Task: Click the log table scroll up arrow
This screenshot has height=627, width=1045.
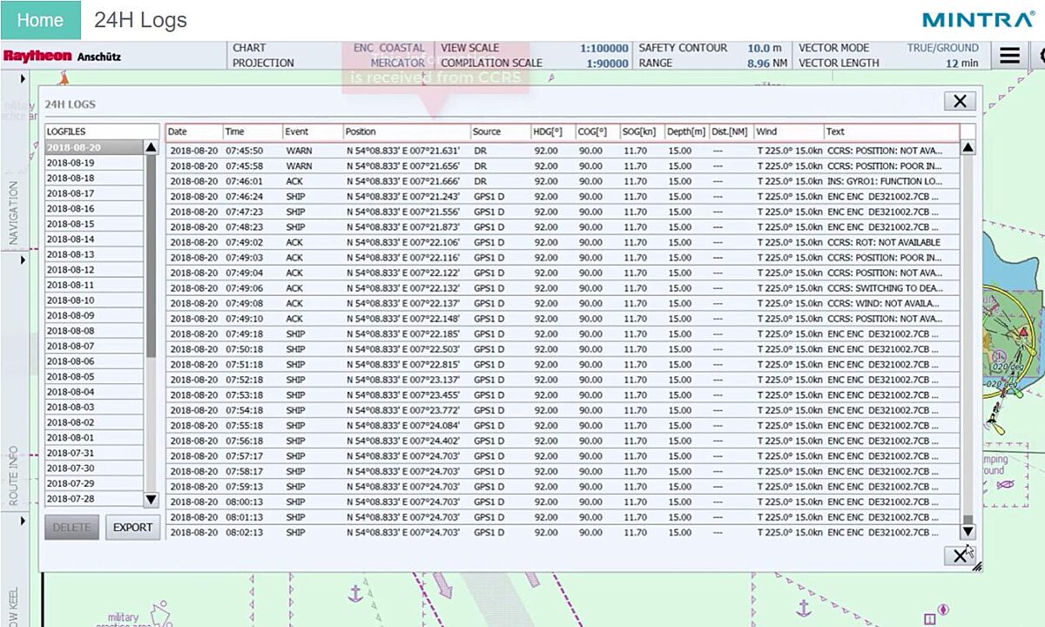Action: 967,148
